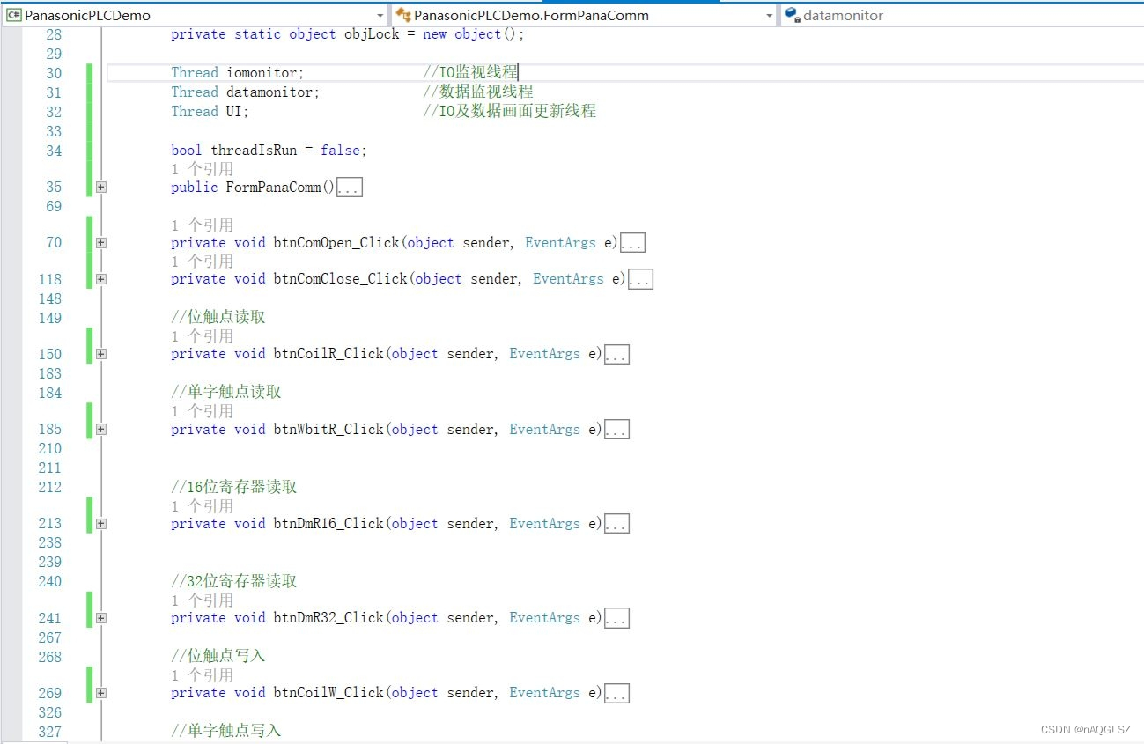This screenshot has width=1144, height=744.
Task: Click the //16位寄存器读取 comment
Action: 234,487
